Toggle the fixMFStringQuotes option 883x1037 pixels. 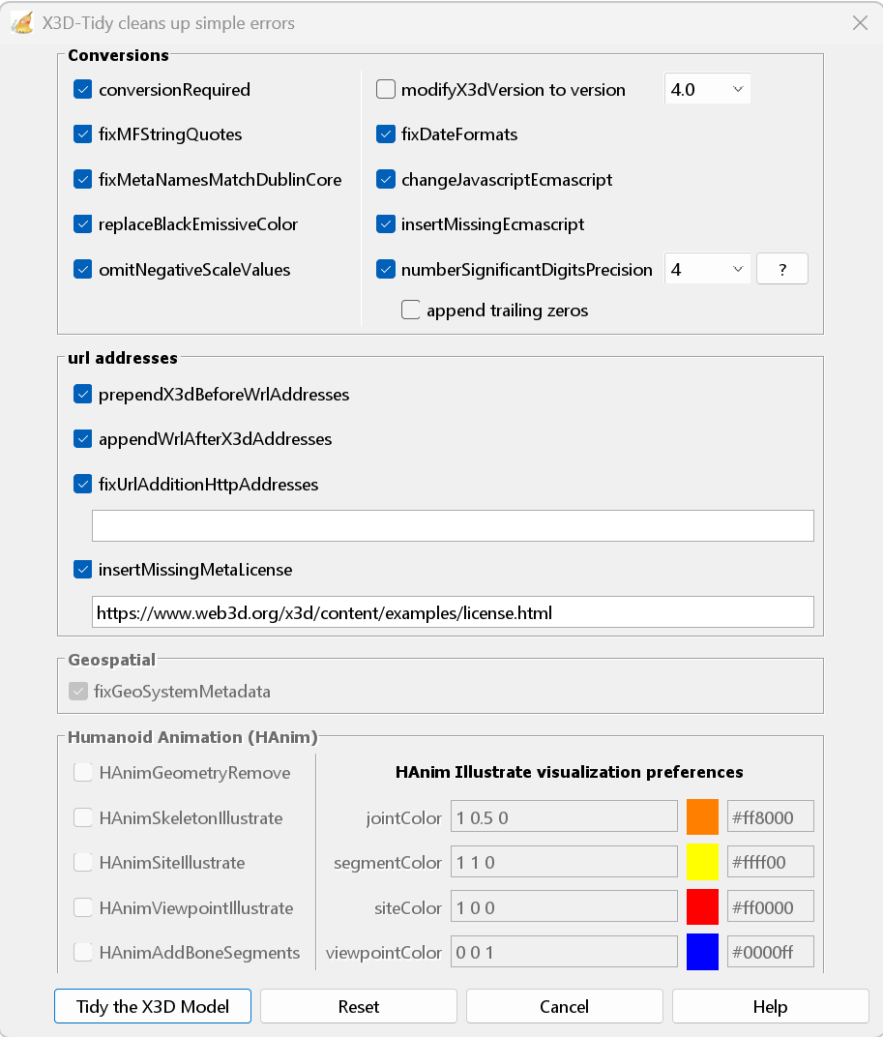coord(82,134)
